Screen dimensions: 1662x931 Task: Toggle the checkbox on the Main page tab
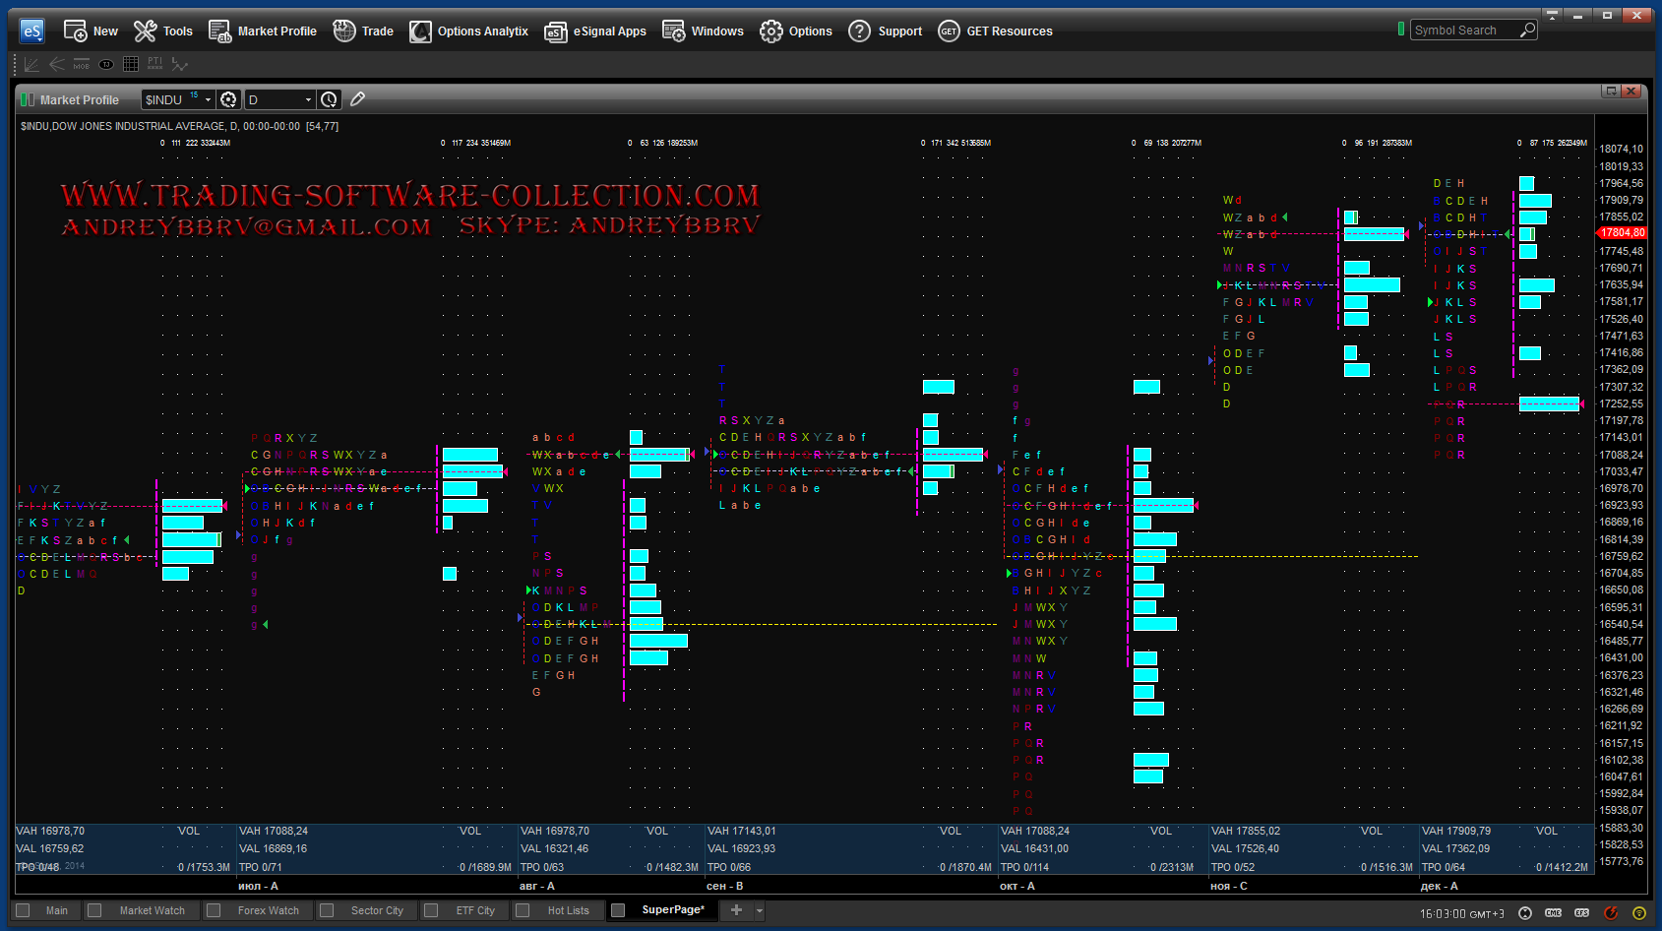click(x=24, y=910)
